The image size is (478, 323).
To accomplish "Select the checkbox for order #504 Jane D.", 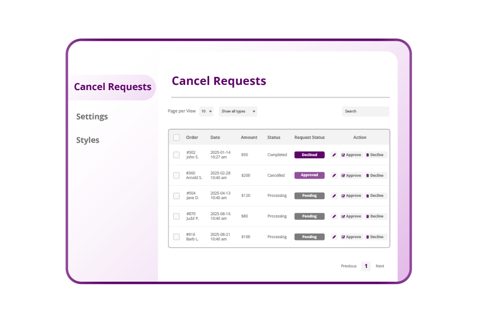I will coord(177,196).
